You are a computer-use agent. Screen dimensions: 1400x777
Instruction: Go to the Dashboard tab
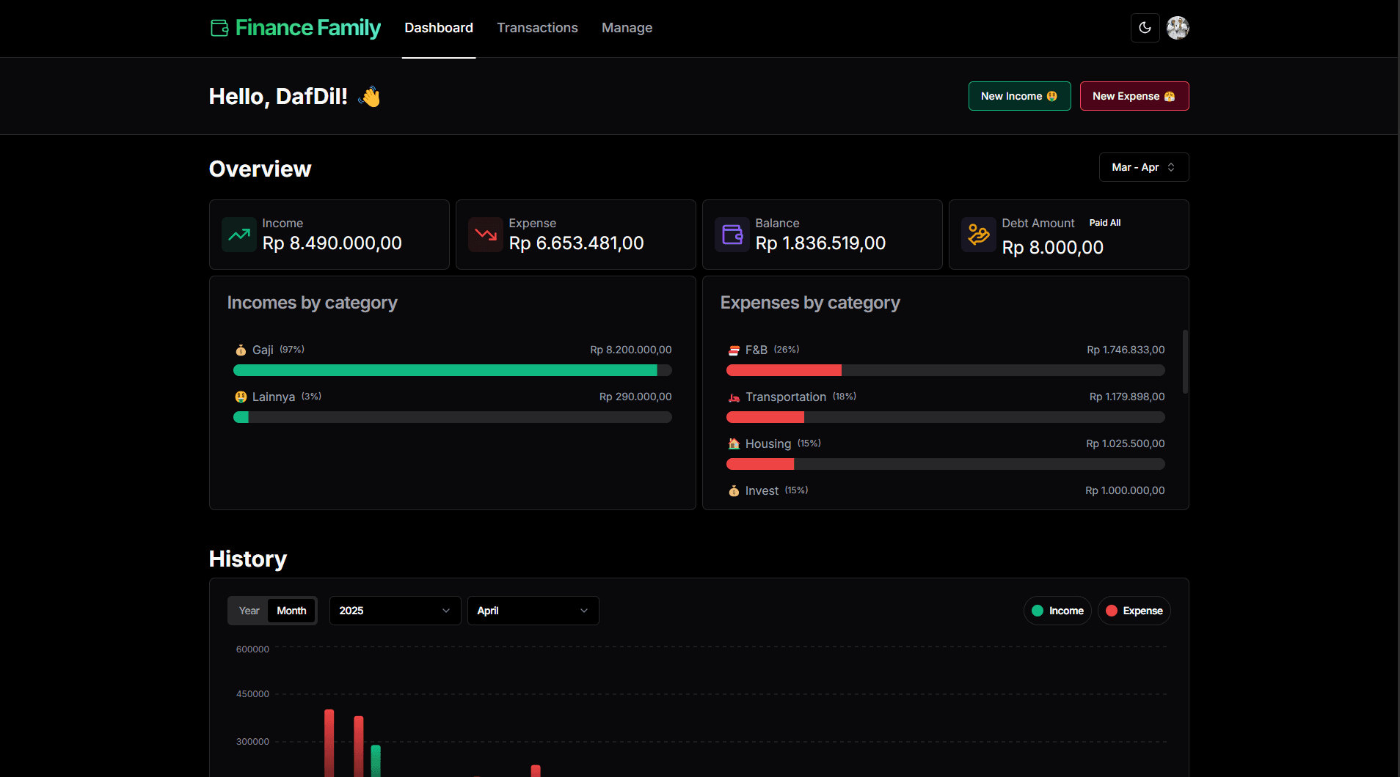click(x=439, y=28)
